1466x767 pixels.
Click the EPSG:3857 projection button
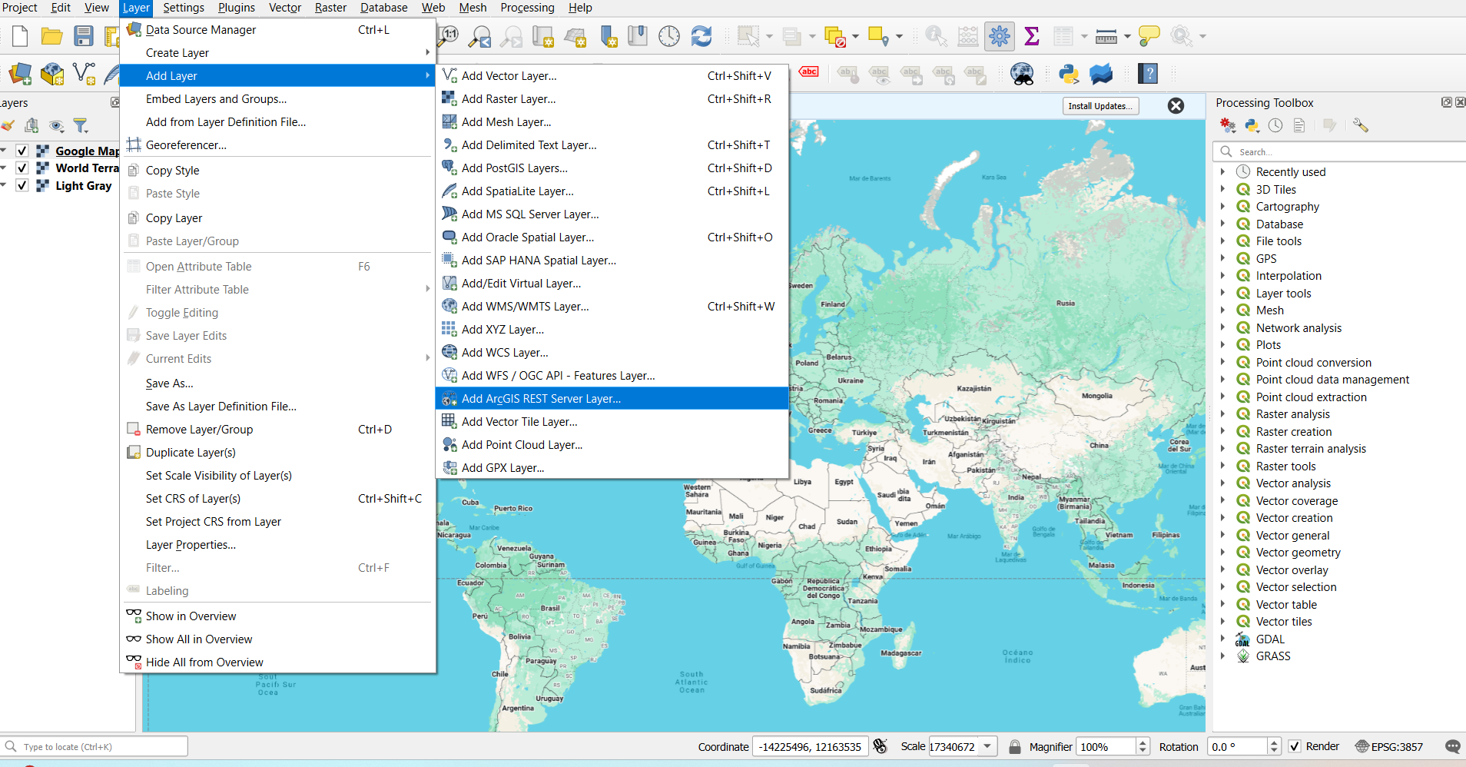[1389, 746]
